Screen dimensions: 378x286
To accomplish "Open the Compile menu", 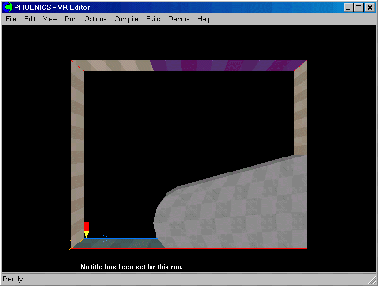I will [126, 19].
